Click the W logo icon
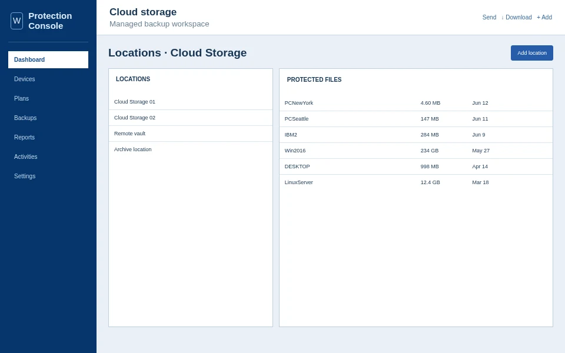The width and height of the screenshot is (565, 353). pyautogui.click(x=16, y=21)
